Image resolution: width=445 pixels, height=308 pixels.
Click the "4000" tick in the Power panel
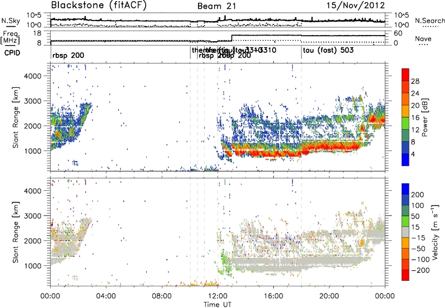33,76
